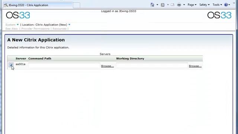The width and height of the screenshot is (238, 134).
Task: Open the System menu
Action: coord(10,25)
